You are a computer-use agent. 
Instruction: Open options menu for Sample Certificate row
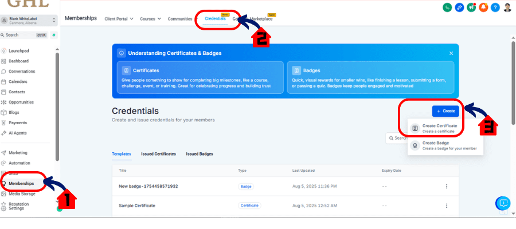click(447, 205)
